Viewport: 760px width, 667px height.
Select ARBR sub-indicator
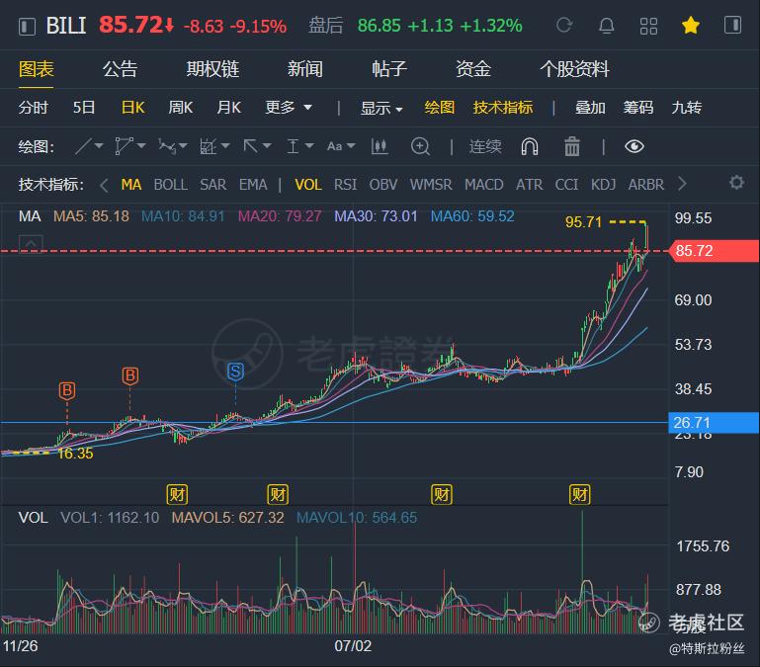[x=646, y=185]
